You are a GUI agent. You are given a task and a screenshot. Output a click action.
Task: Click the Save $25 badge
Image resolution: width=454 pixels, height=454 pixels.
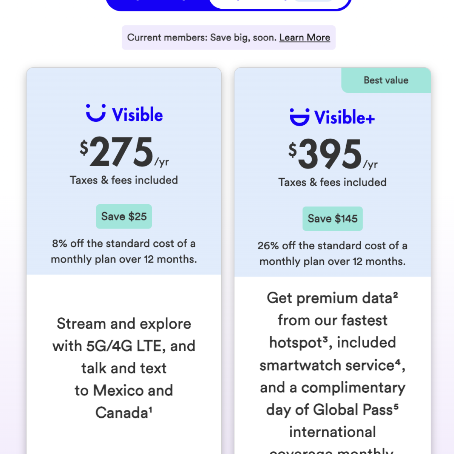tap(124, 216)
